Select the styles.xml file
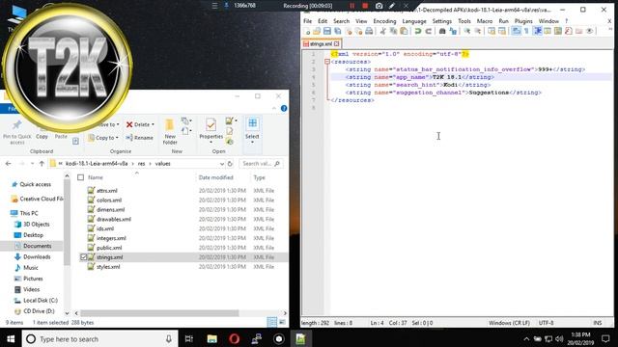Image resolution: width=618 pixels, height=347 pixels. tap(108, 266)
